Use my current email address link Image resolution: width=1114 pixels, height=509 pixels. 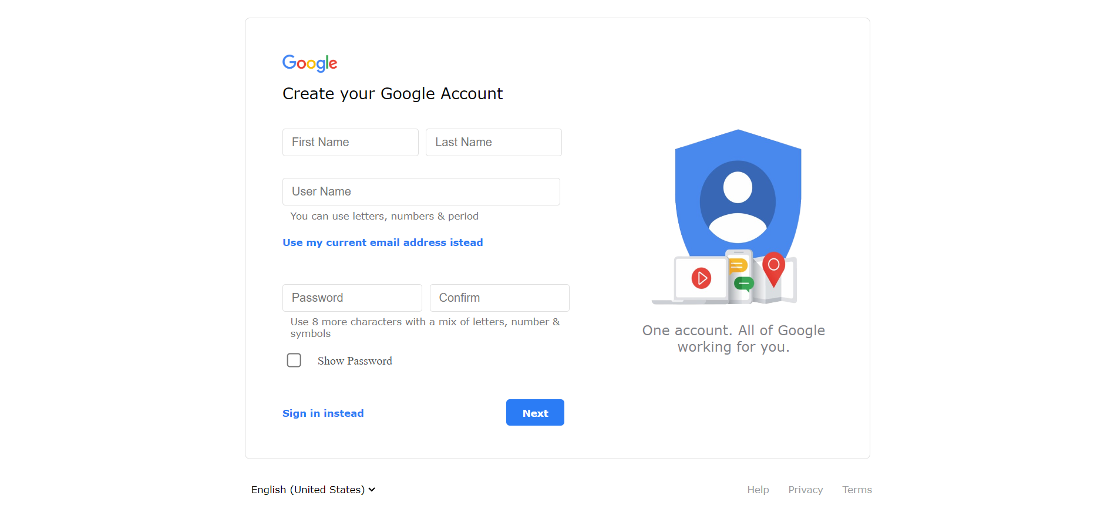(x=383, y=242)
